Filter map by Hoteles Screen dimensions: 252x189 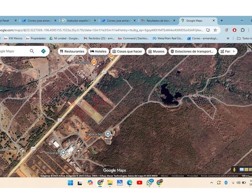click(98, 52)
